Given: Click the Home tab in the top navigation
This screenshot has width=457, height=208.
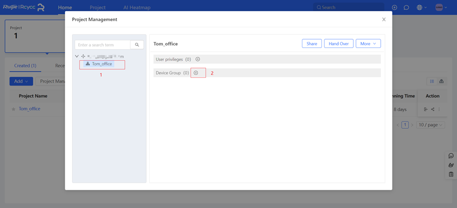Looking at the screenshot, I should (65, 7).
